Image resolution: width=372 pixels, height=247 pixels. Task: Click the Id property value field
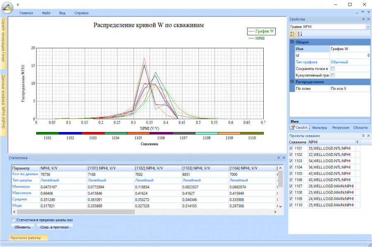point(350,55)
